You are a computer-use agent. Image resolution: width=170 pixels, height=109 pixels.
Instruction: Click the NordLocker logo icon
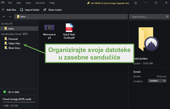click(3, 3)
